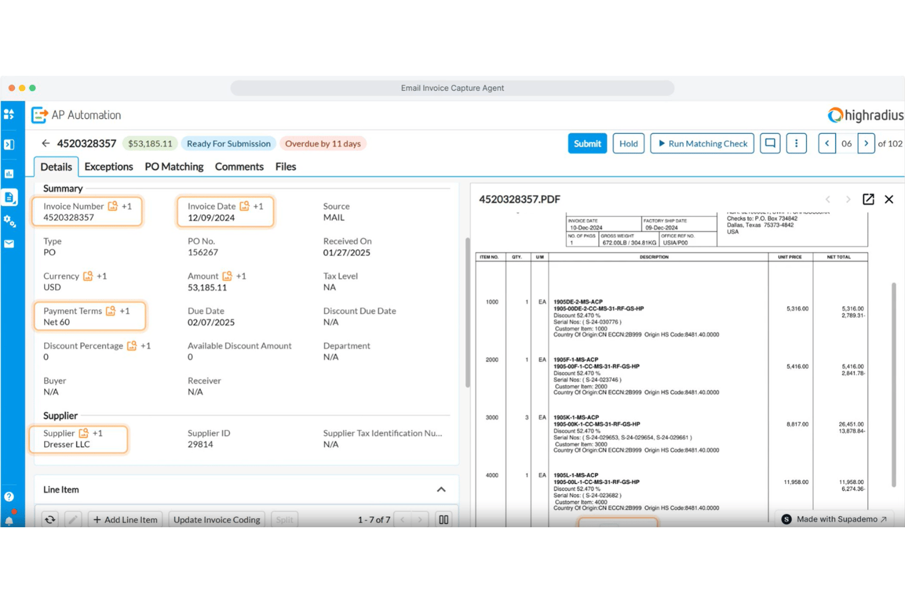Click the PO No. value 156267
Viewport: 905px width, 603px height.
point(203,252)
